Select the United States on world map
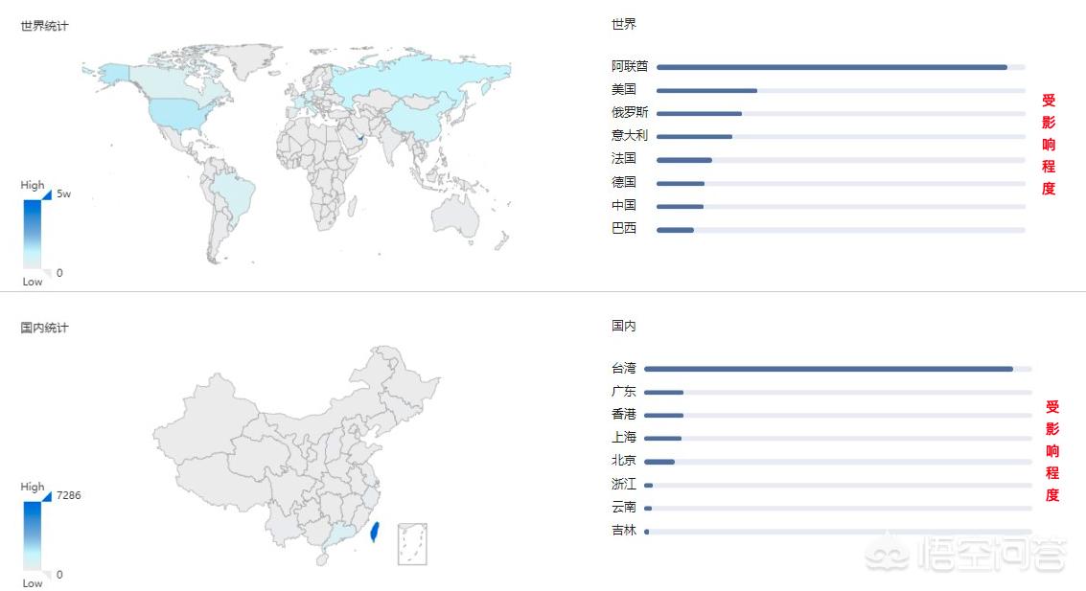1086x591 pixels. coord(175,112)
